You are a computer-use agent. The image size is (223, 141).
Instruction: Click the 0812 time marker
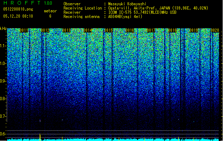(x=45, y=30)
